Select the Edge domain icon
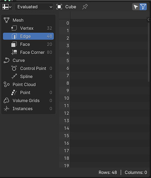This screenshot has height=178, width=151. (14, 36)
